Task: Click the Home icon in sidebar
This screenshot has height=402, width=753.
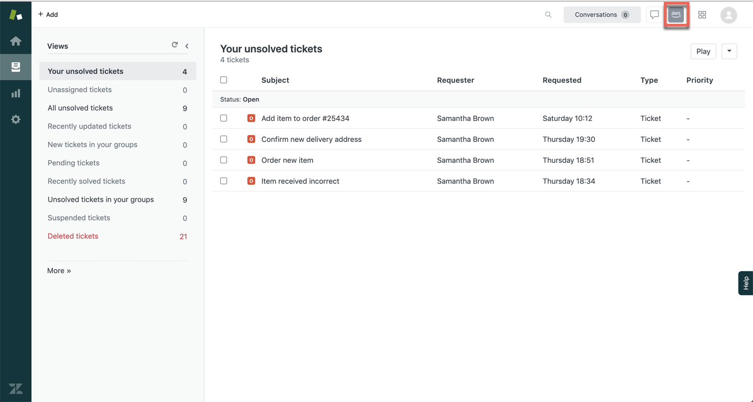Action: click(x=16, y=41)
